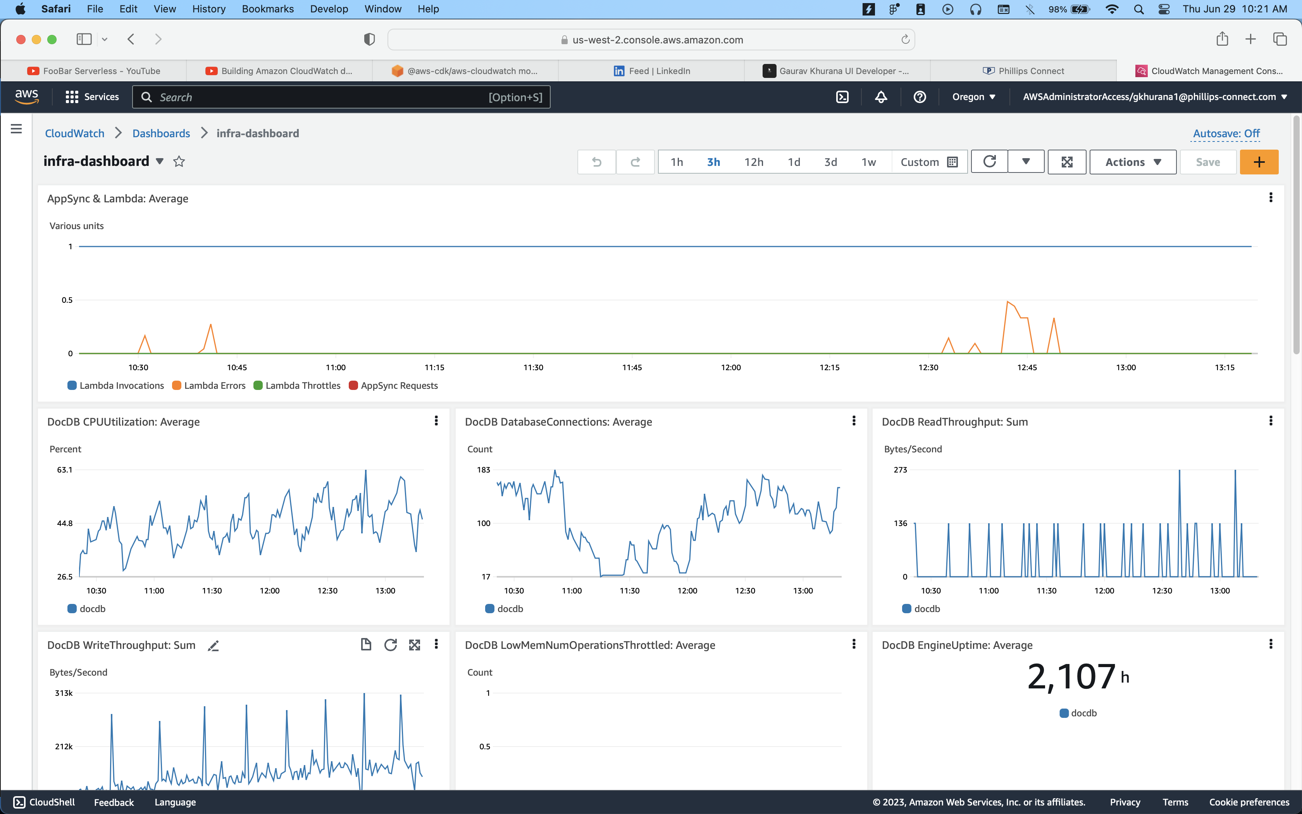Refresh the dashboard widgets
Screen dimensions: 1302x814
[x=989, y=162]
